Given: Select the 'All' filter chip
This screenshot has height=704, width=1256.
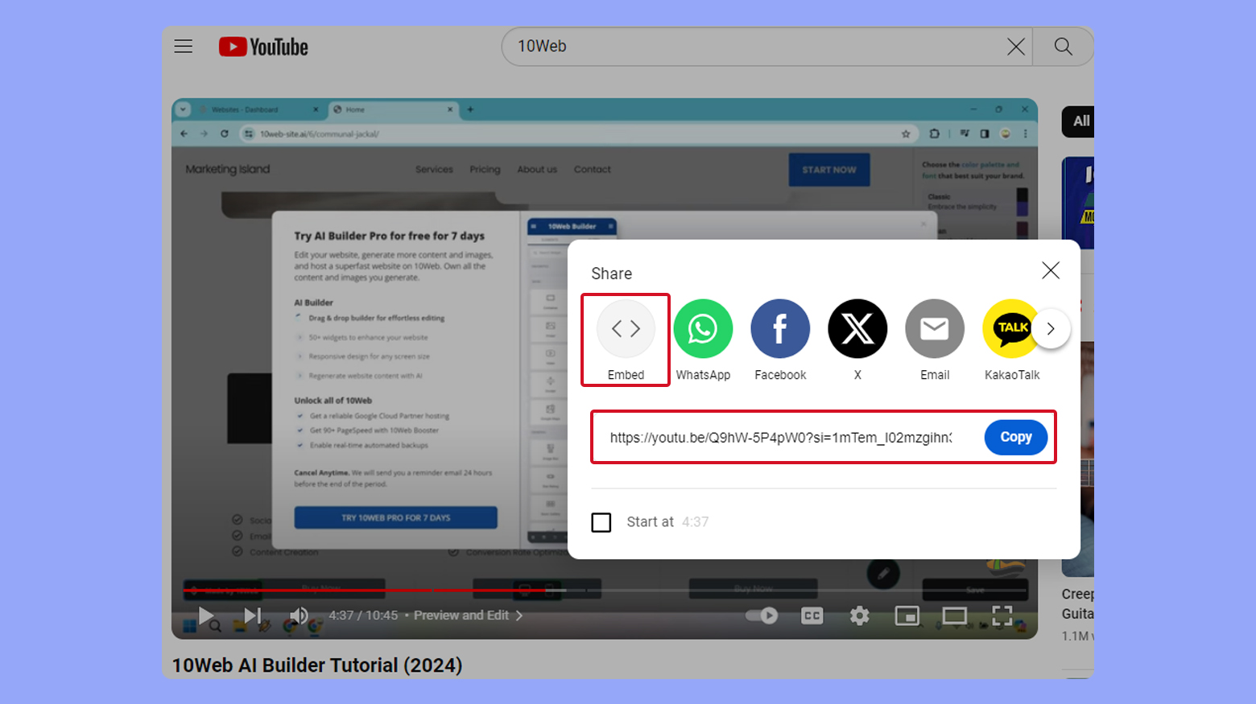Looking at the screenshot, I should [x=1080, y=121].
